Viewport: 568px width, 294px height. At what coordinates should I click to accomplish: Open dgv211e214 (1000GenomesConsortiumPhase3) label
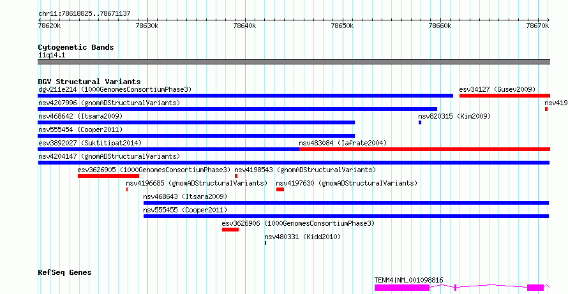115,89
